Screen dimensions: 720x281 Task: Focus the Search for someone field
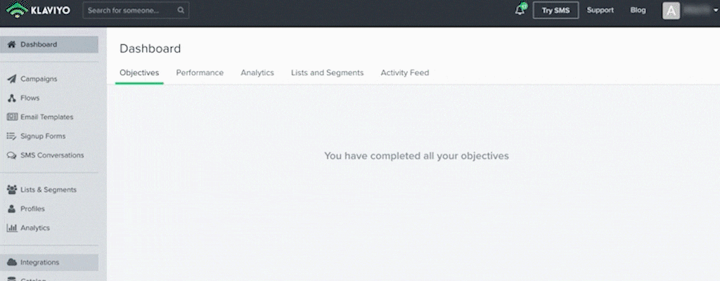click(x=136, y=10)
